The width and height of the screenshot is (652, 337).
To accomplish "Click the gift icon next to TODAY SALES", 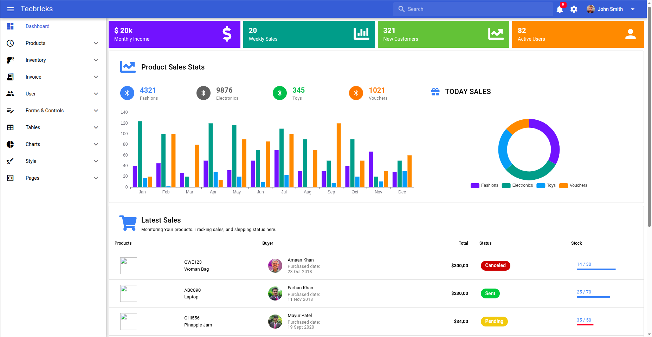I will pos(435,92).
